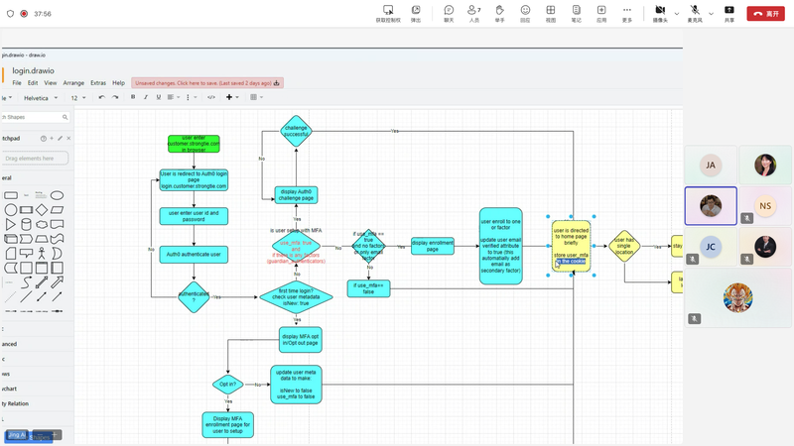Open the Arrange menu
The height and width of the screenshot is (446, 794).
click(73, 83)
